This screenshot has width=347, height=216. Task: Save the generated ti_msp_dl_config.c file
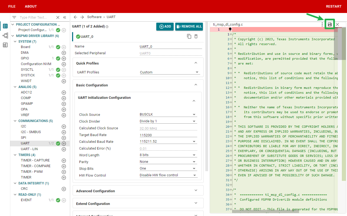[330, 25]
